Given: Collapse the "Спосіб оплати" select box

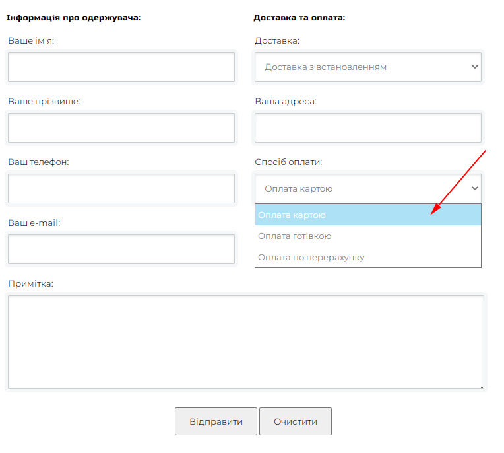Looking at the screenshot, I should (x=367, y=189).
